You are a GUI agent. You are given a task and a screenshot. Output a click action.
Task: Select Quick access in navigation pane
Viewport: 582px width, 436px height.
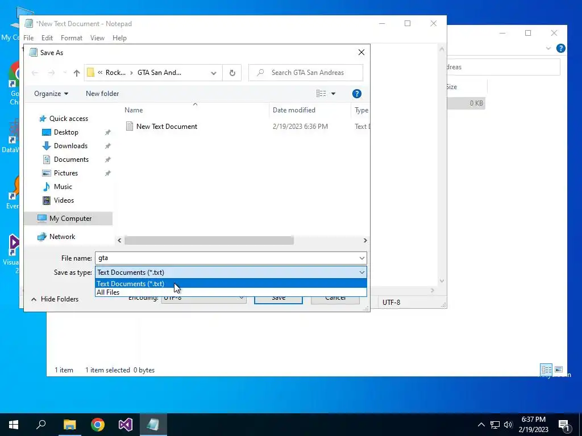[x=69, y=119]
